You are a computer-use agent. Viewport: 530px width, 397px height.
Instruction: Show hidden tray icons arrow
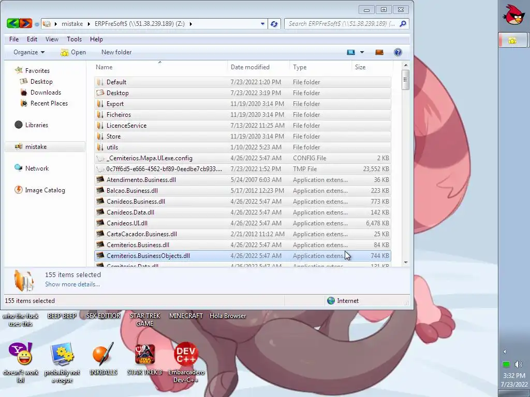click(505, 352)
